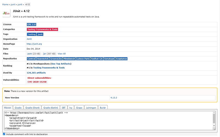Switch to the Gradle tab
The height and width of the screenshot is (137, 220).
18,107
